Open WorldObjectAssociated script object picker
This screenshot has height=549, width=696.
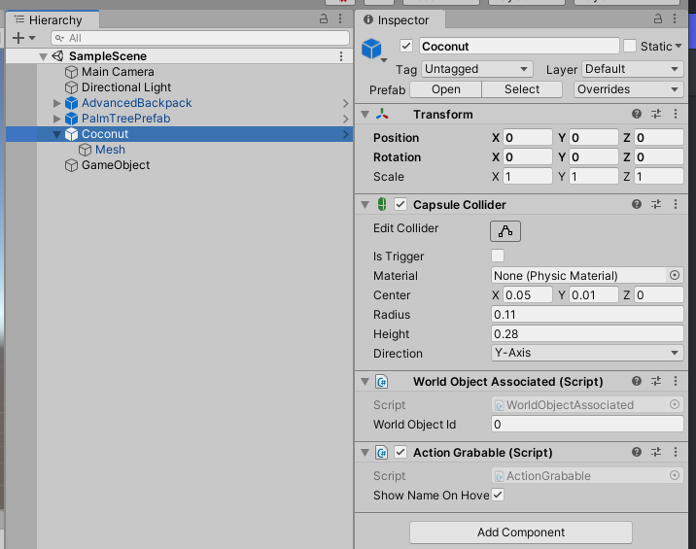[x=675, y=404]
